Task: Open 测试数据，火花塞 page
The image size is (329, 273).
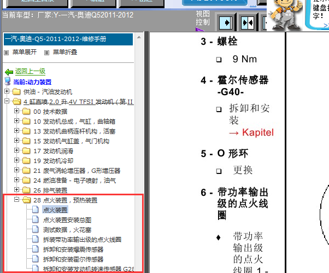Action: [67, 230]
